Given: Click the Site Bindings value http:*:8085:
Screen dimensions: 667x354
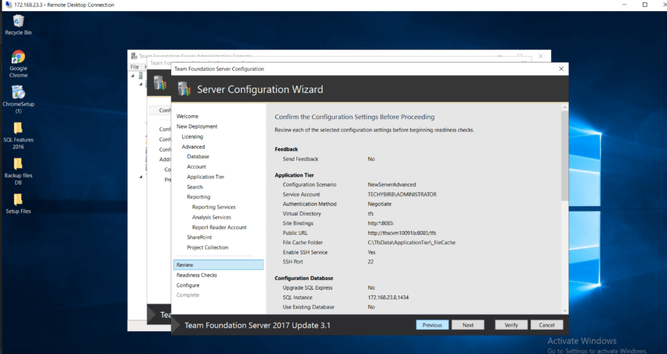Looking at the screenshot, I should coord(380,223).
